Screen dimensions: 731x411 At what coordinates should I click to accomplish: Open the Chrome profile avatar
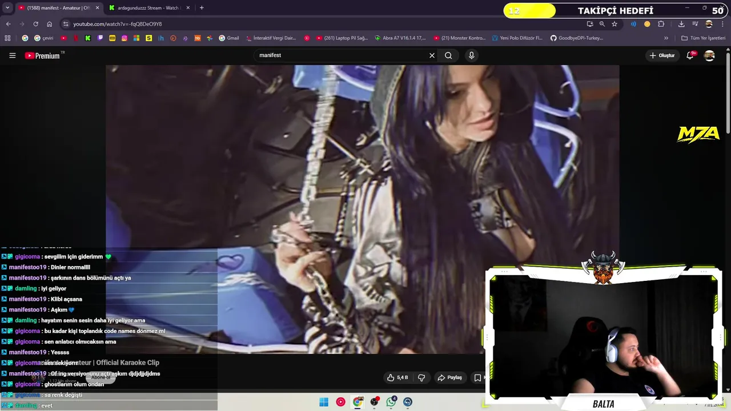pos(709,24)
